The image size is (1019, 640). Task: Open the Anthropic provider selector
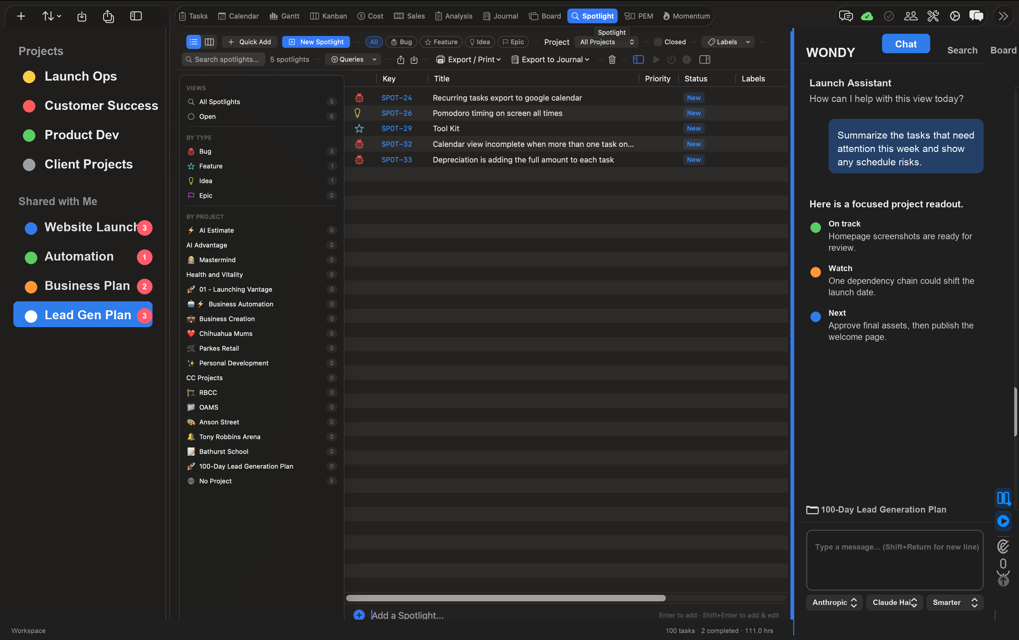coord(834,602)
